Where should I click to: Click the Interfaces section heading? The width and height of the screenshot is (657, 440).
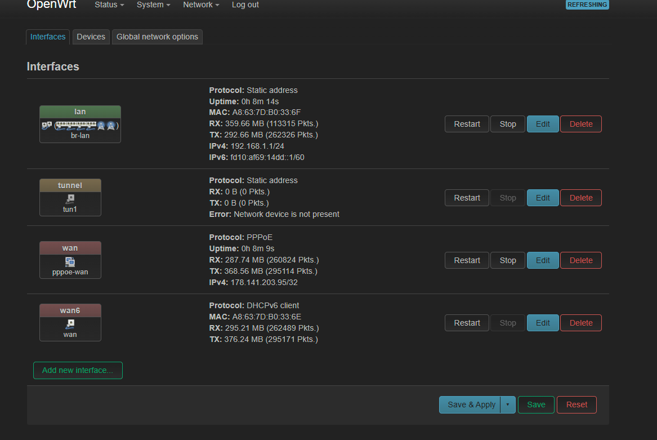click(x=53, y=66)
